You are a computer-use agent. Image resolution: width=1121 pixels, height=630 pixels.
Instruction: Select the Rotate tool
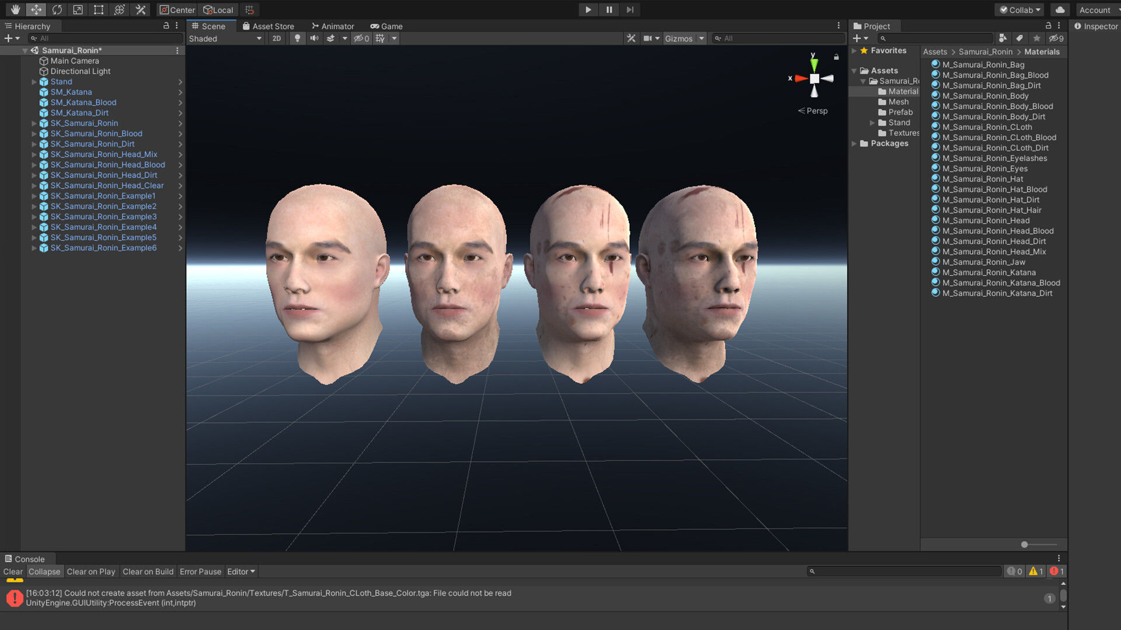point(57,9)
